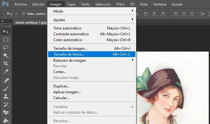Viewport: 210px width, 124px height.
Task: Choose Duplicar... menu entry
Action: click(92, 86)
